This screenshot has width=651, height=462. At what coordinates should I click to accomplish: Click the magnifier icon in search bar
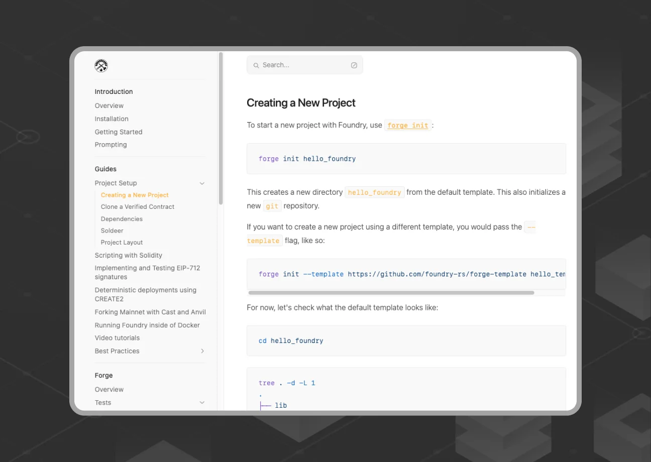pos(256,65)
